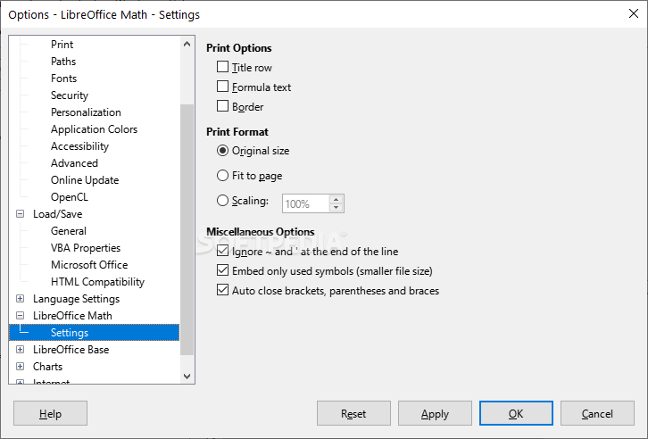
Task: Select Security in the options tree
Action: [x=70, y=95]
